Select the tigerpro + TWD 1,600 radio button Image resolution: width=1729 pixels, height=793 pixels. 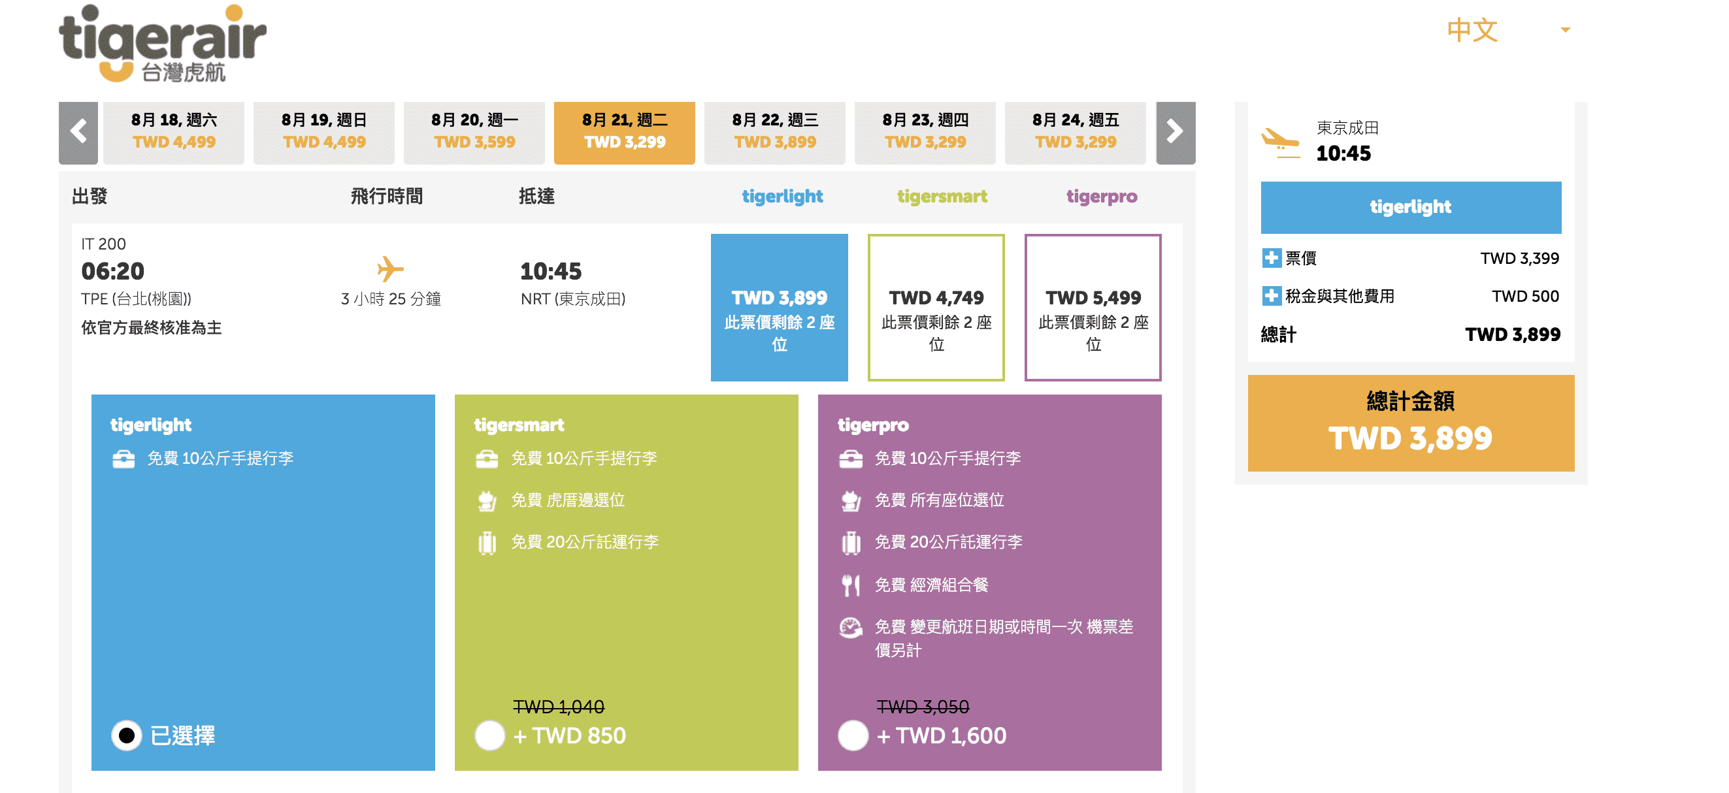853,736
